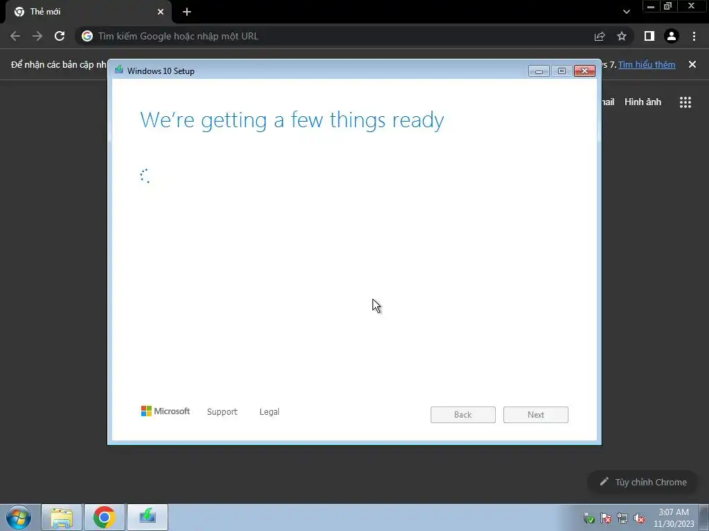Viewport: 709px width, 531px height.
Task: Click the Windows 10 Setup title bar icon
Action: [119, 70]
